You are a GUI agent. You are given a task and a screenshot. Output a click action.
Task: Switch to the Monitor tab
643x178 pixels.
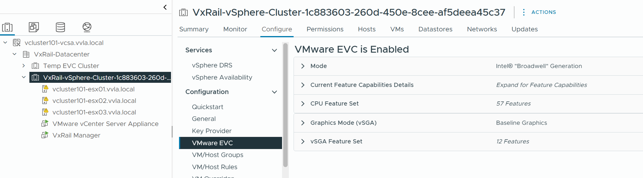coord(235,29)
